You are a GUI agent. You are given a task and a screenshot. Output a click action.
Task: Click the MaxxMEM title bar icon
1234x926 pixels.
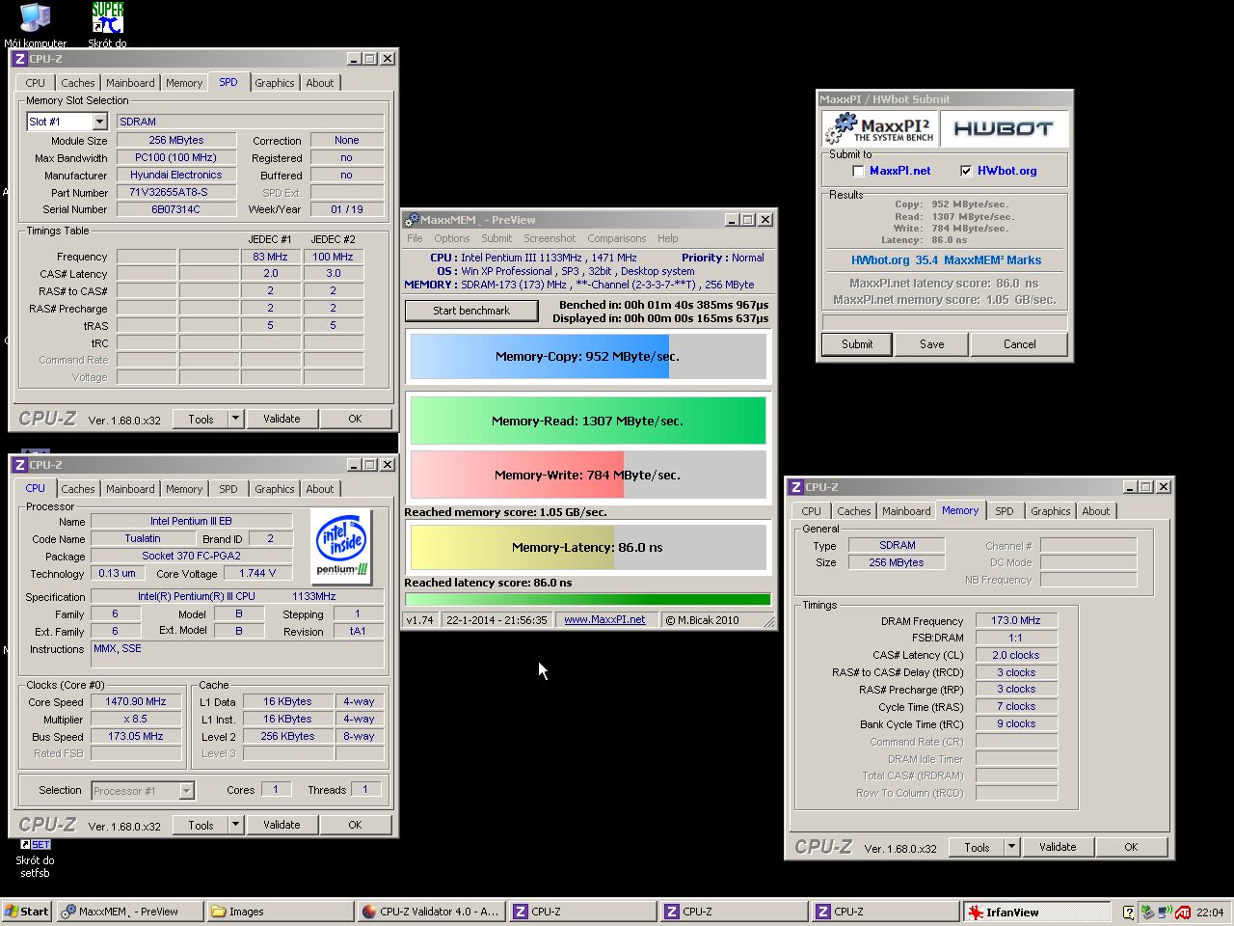click(412, 220)
